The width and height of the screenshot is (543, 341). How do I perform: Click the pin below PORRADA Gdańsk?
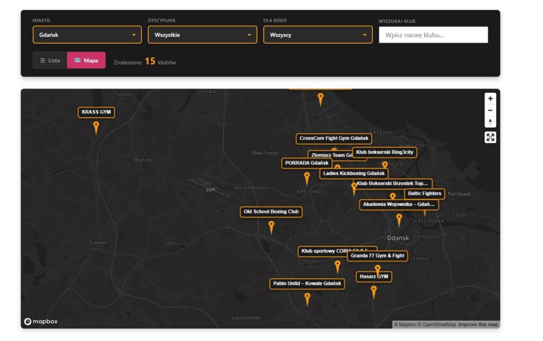click(x=307, y=179)
